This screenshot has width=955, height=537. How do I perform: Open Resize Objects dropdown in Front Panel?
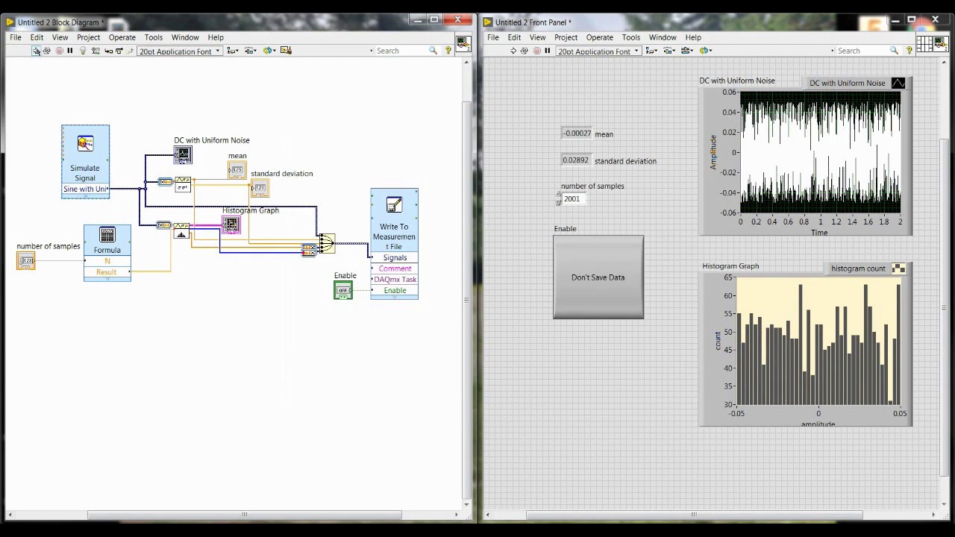(687, 51)
